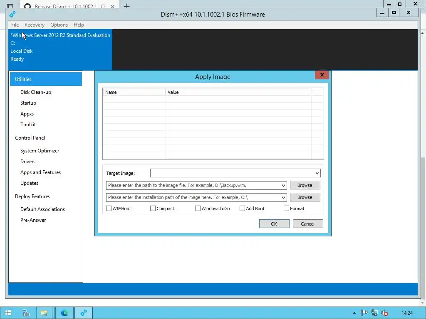Click Dism++ taskbar icon
The image size is (426, 319).
pos(84,313)
